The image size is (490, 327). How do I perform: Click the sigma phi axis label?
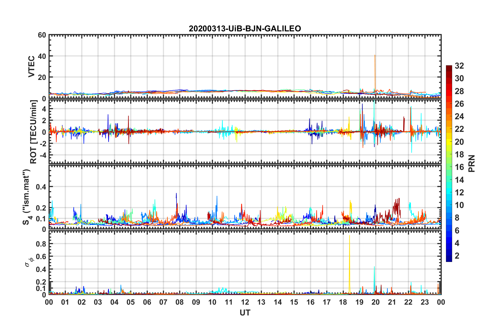pos(29,262)
